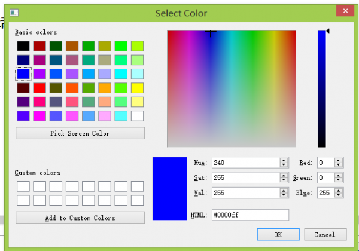The image size is (359, 251).
Task: Click the Add to Custom Colors button
Action: [80, 218]
